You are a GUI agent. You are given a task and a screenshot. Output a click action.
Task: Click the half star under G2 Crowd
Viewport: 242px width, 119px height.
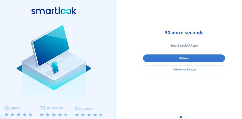(x=31, y=114)
